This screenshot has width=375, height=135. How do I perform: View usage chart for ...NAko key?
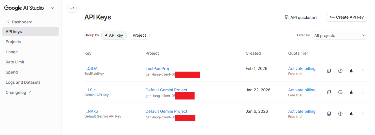pyautogui.click(x=352, y=114)
